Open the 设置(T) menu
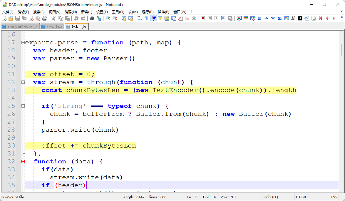 tap(102, 12)
